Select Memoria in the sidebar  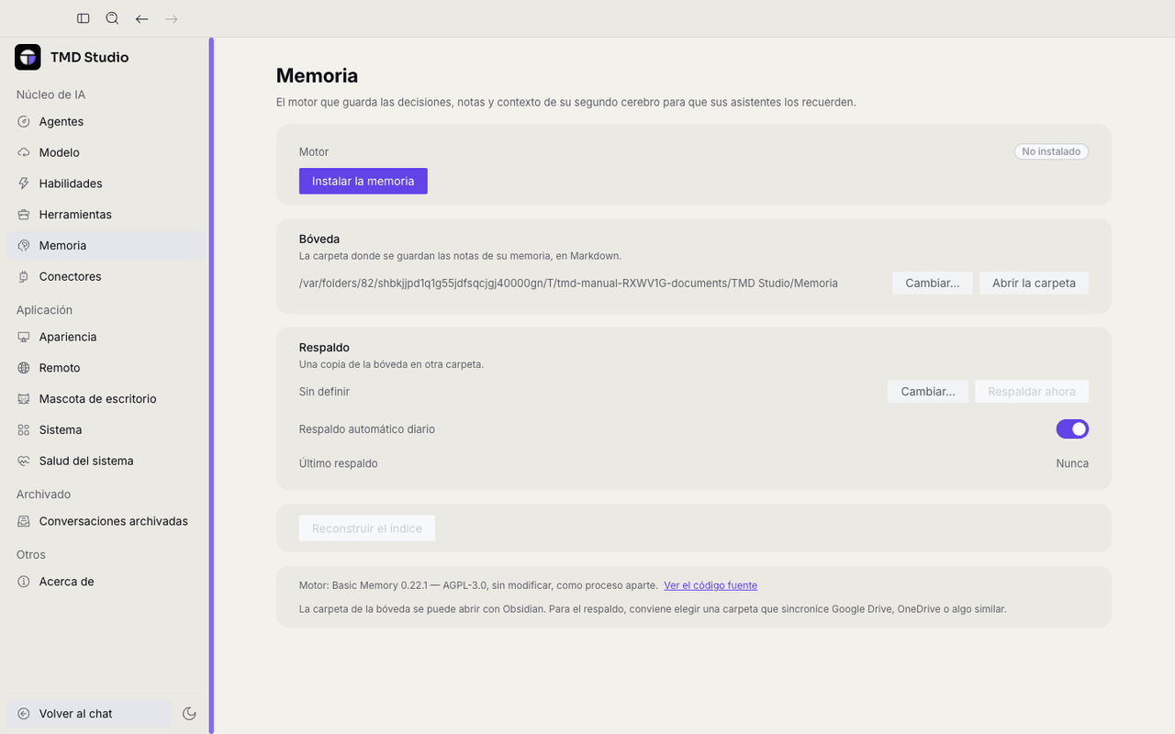click(106, 246)
